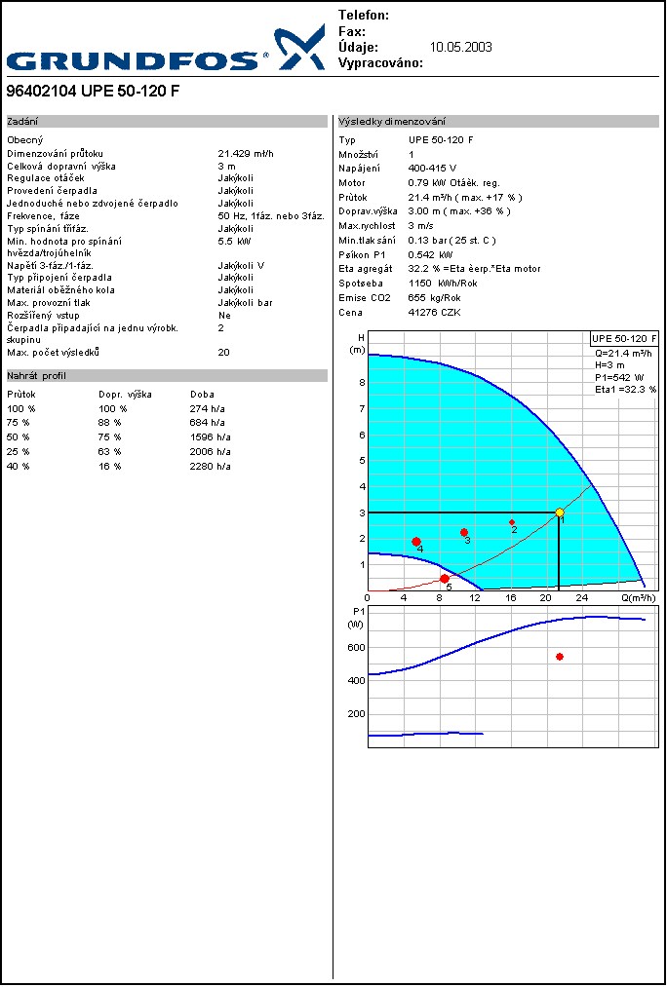667x987 pixels.
Task: Select the 21.429 m³/h flow dimensioning value
Action: [x=246, y=154]
